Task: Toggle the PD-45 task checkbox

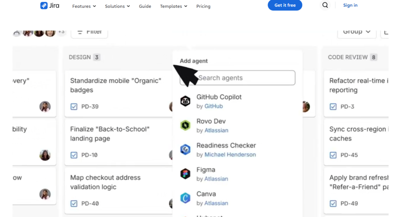Action: point(333,155)
